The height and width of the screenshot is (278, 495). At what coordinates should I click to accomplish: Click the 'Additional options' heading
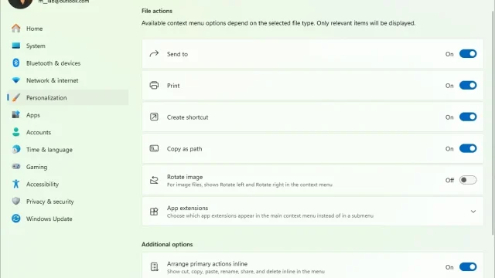167,244
